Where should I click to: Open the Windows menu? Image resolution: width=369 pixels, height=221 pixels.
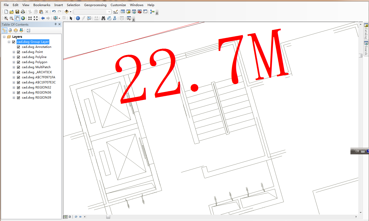(137, 5)
